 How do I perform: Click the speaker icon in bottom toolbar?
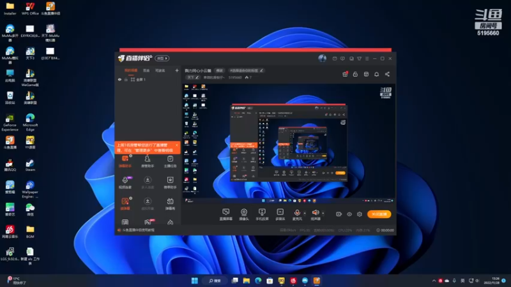[315, 212]
